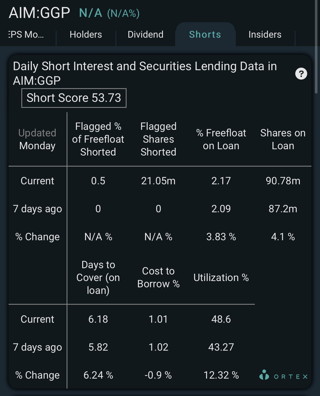Select the Days to Cover header
320x396 pixels.
(98, 278)
